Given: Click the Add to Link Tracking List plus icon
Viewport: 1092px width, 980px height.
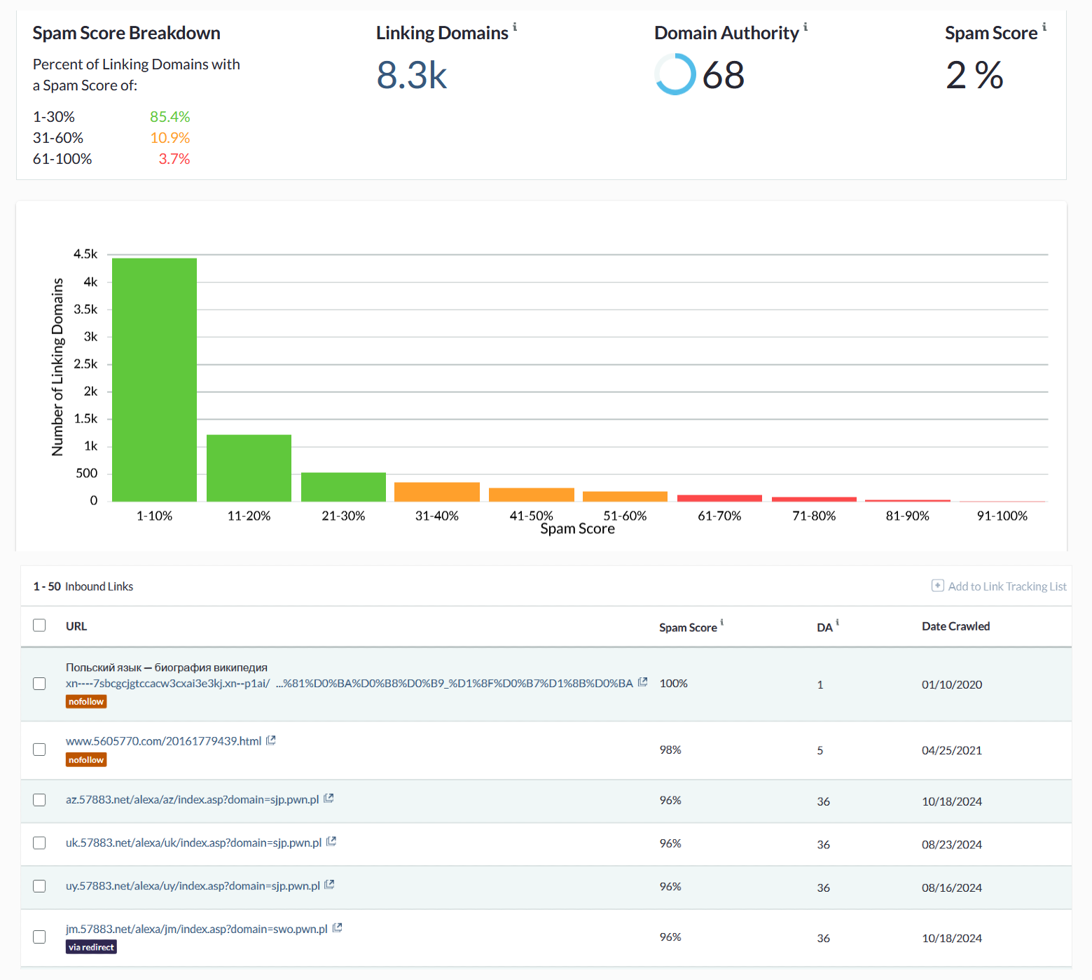Looking at the screenshot, I should click(938, 586).
